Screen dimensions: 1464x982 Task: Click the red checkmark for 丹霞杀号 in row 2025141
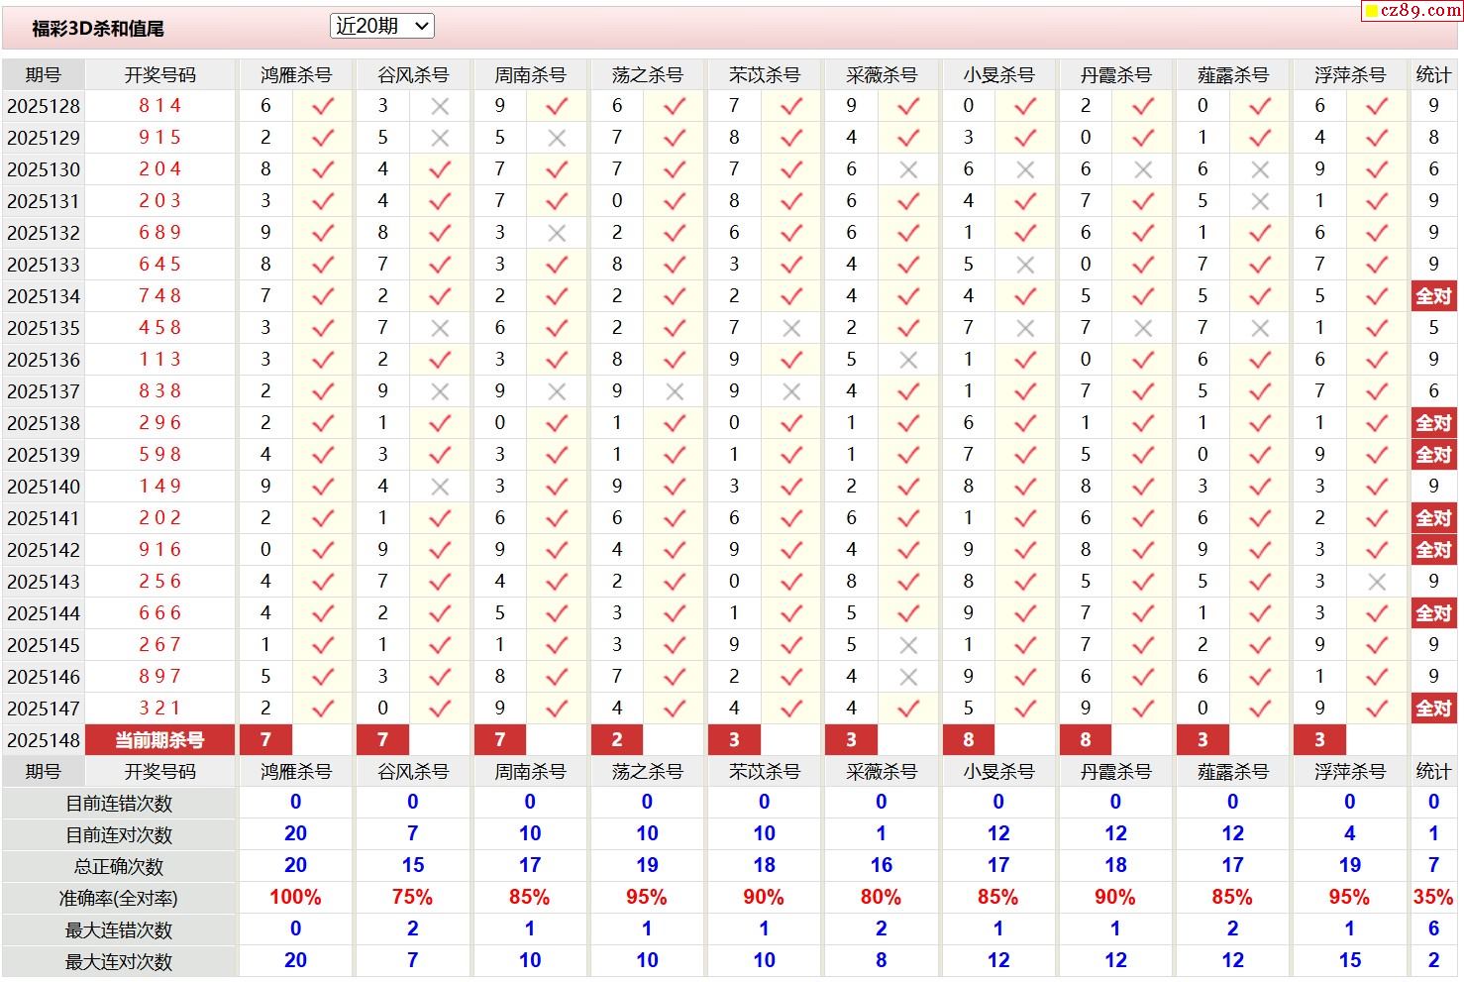(x=1143, y=518)
